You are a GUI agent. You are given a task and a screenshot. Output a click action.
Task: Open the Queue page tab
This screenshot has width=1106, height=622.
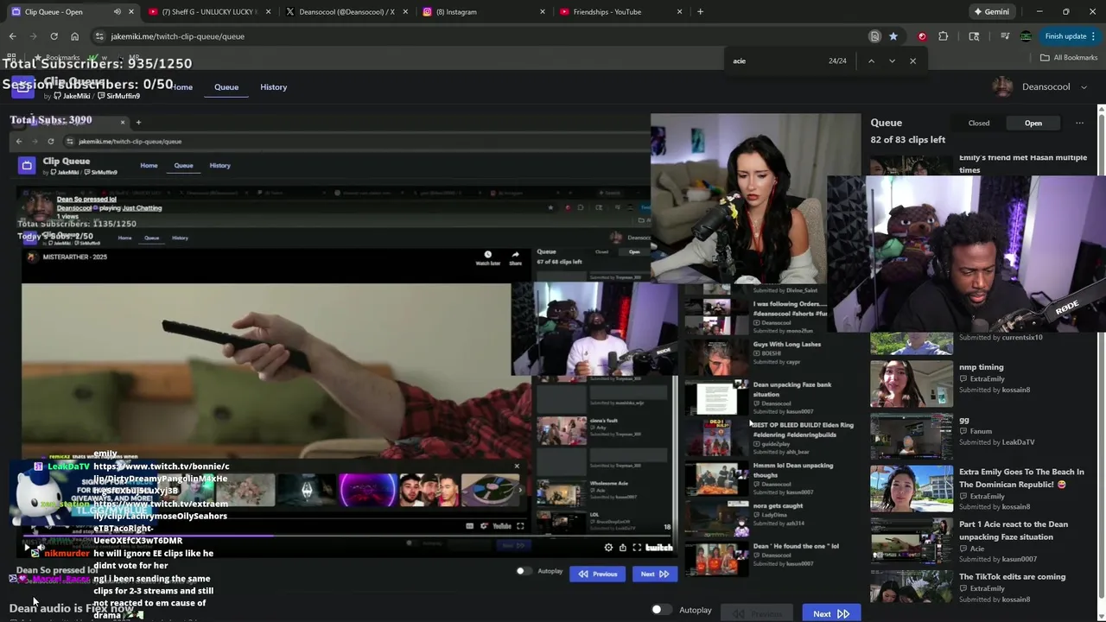click(x=226, y=86)
